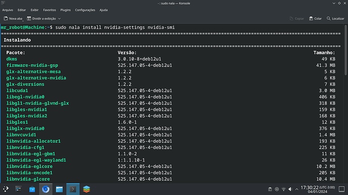Open the Configurações menu

click(x=85, y=10)
